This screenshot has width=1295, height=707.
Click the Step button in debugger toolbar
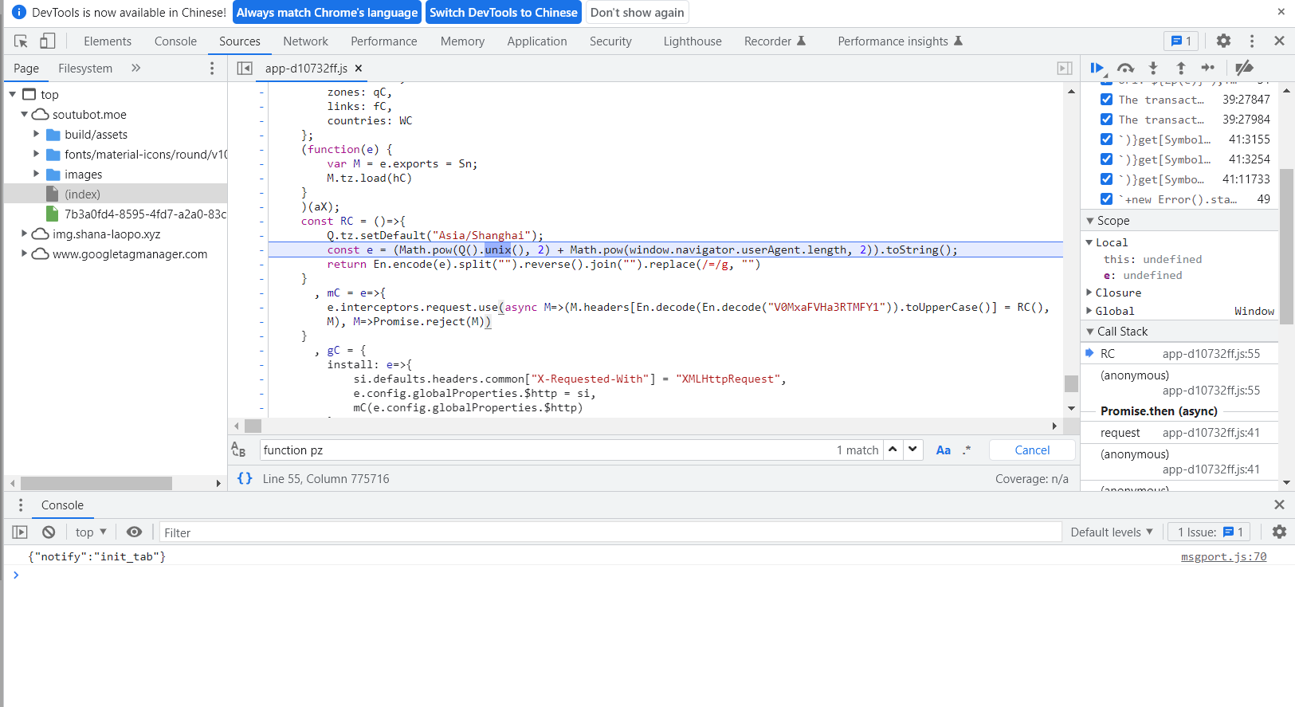pos(1208,69)
